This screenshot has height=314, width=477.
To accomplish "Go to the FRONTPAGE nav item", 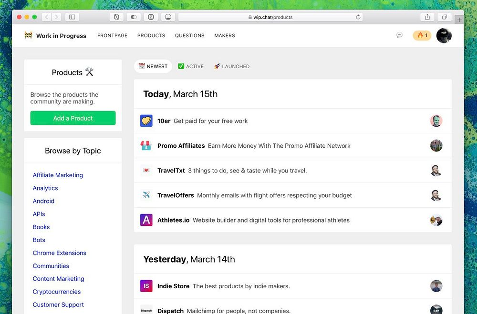I will point(112,36).
